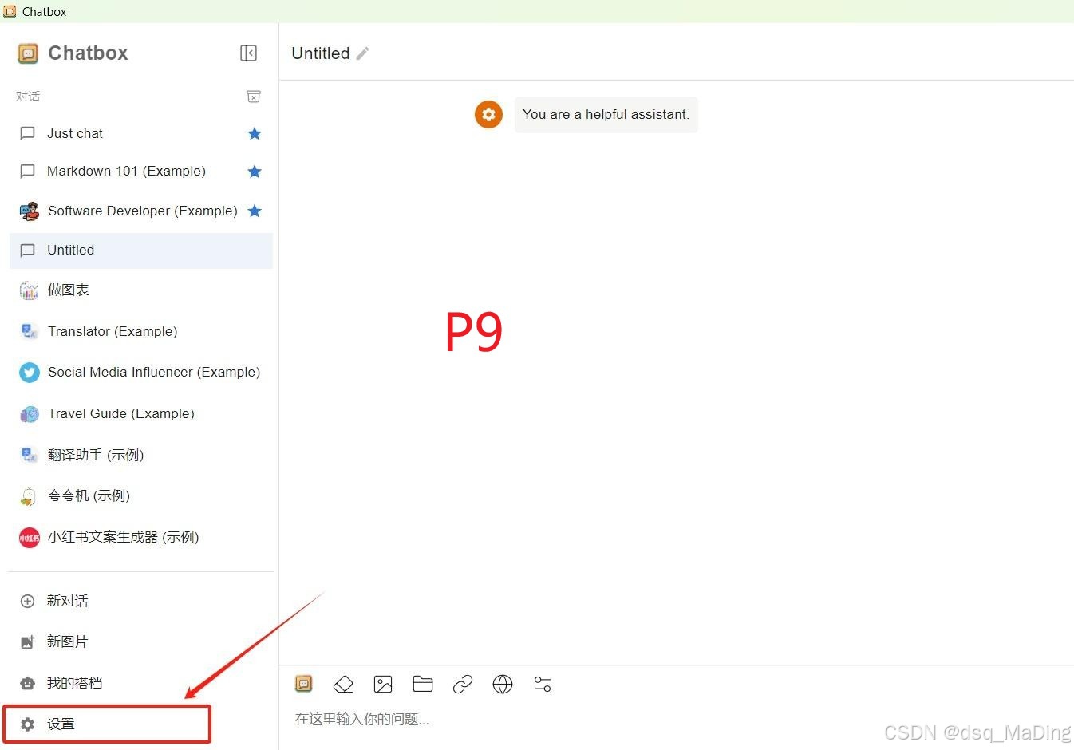1074x750 pixels.
Task: Open the model selector Chatbox icon in input toolbar
Action: 304,684
